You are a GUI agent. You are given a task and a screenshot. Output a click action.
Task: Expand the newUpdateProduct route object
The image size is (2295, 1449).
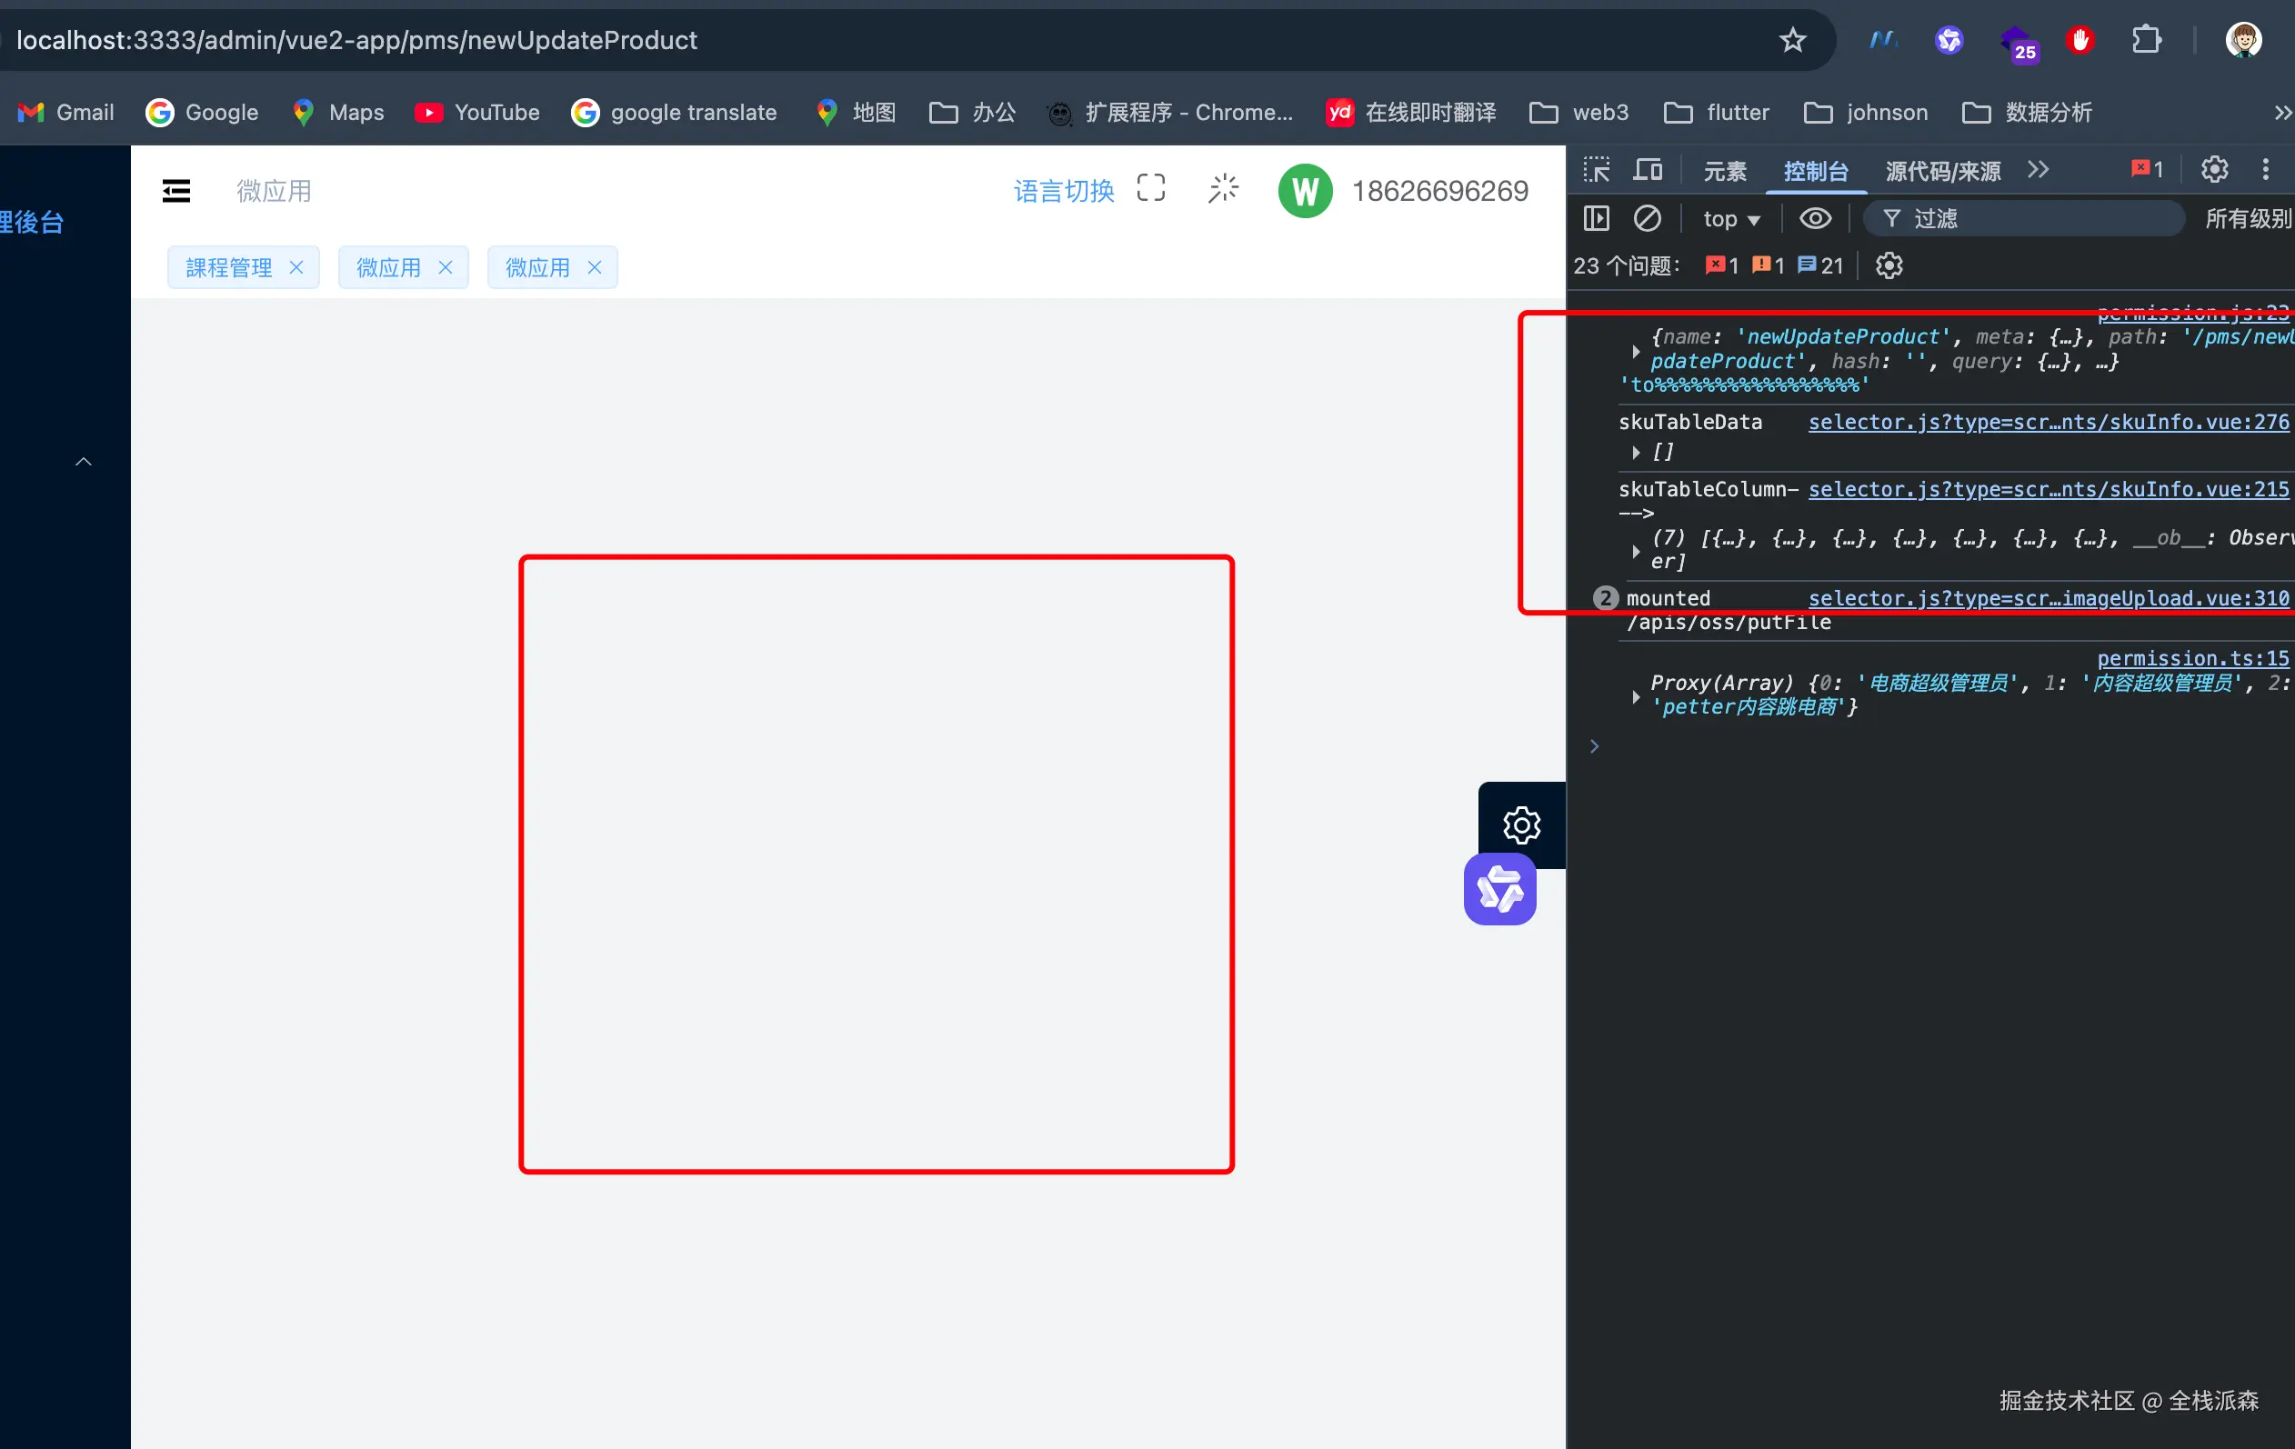pyautogui.click(x=1636, y=351)
